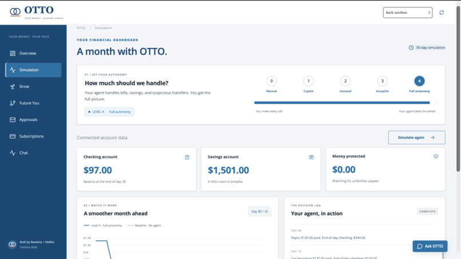Click the Simulate again button
Viewport: 461px width, 259px height.
point(416,137)
